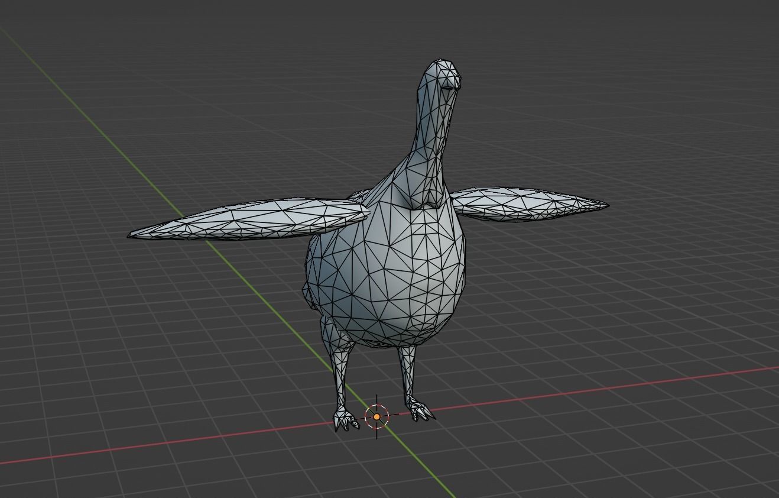779x498 pixels.
Task: Click the 3D cursor with orange origin dot
Action: point(376,416)
